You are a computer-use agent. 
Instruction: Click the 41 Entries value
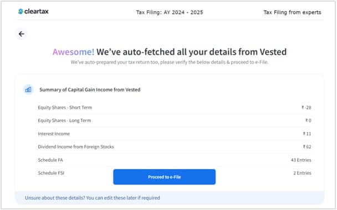pos(301,160)
